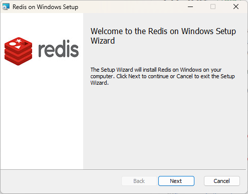Click the Setup Wizard description paragraph
The height and width of the screenshot is (194, 248).
click(x=162, y=76)
